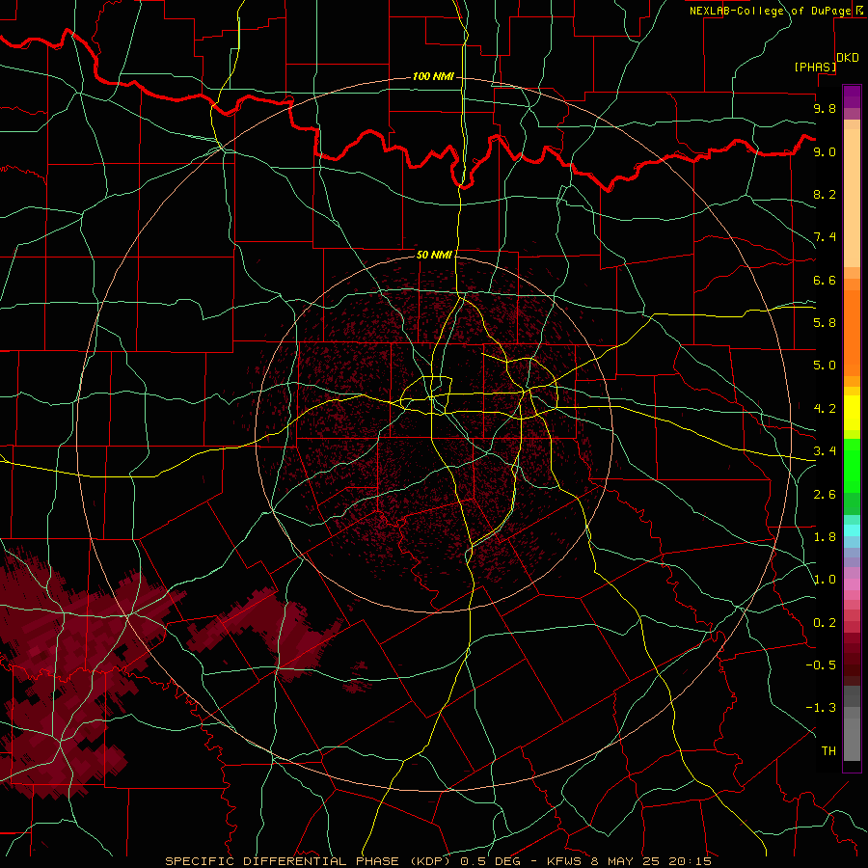Click the Specific Differential Phase caption at the bottom
Screen dimensions: 868x868
click(x=439, y=861)
